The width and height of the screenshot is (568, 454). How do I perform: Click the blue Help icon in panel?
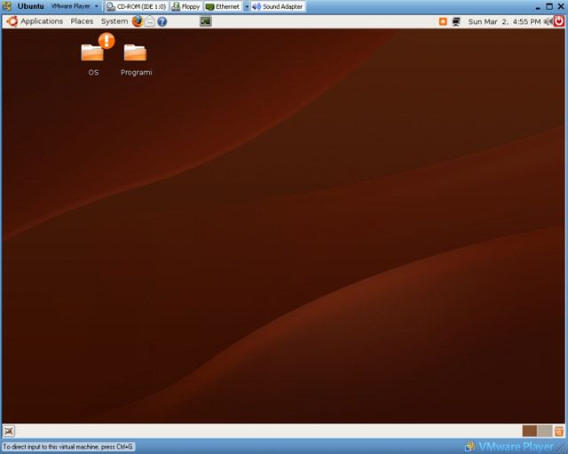[x=162, y=21]
